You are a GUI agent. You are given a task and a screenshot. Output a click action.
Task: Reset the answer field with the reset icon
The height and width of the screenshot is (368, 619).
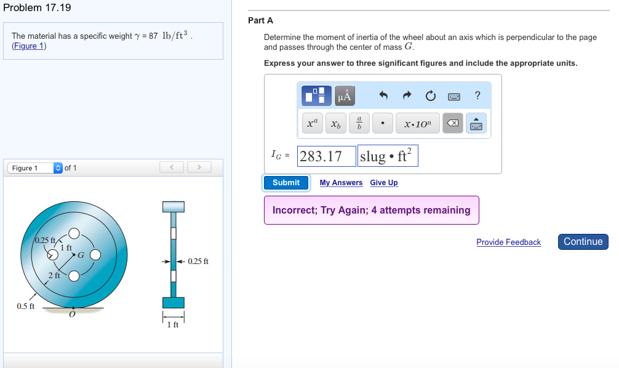[430, 95]
